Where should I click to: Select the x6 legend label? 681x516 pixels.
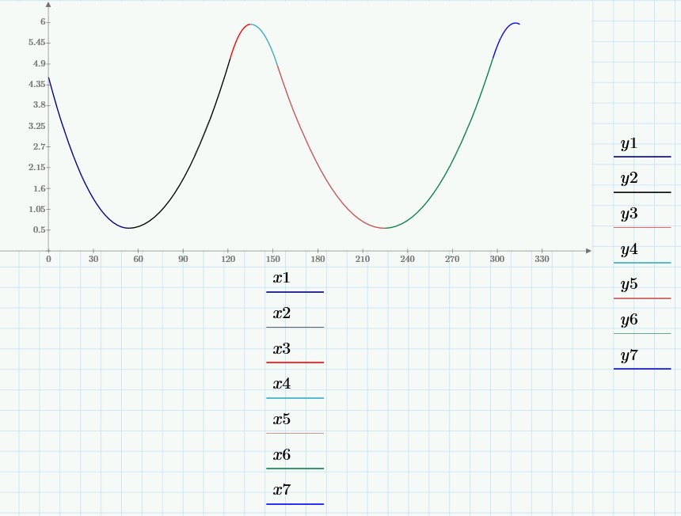[x=282, y=454]
